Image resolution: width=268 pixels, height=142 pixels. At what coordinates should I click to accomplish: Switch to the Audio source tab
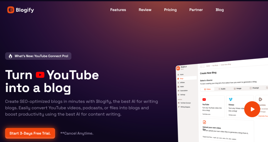(x=222, y=89)
